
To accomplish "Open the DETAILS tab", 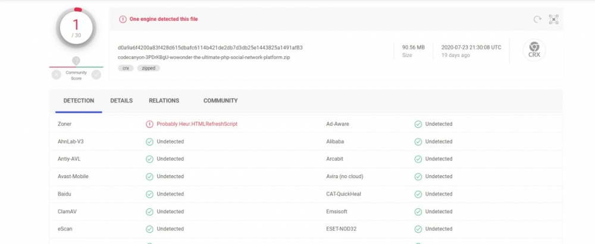I will [x=121, y=101].
